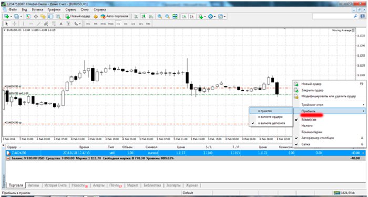Screen dimensions: 368x197
Task: Click the zoom out magnifier icon
Action: click(167, 16)
